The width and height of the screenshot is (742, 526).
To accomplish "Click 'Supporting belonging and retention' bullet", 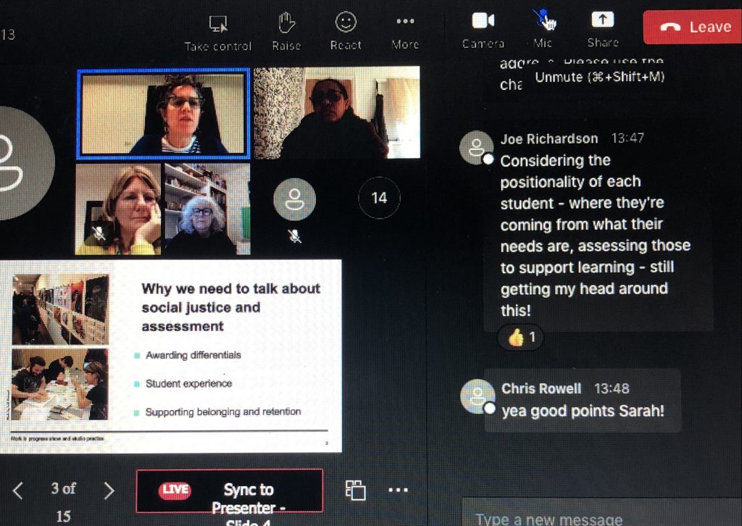I will [223, 412].
